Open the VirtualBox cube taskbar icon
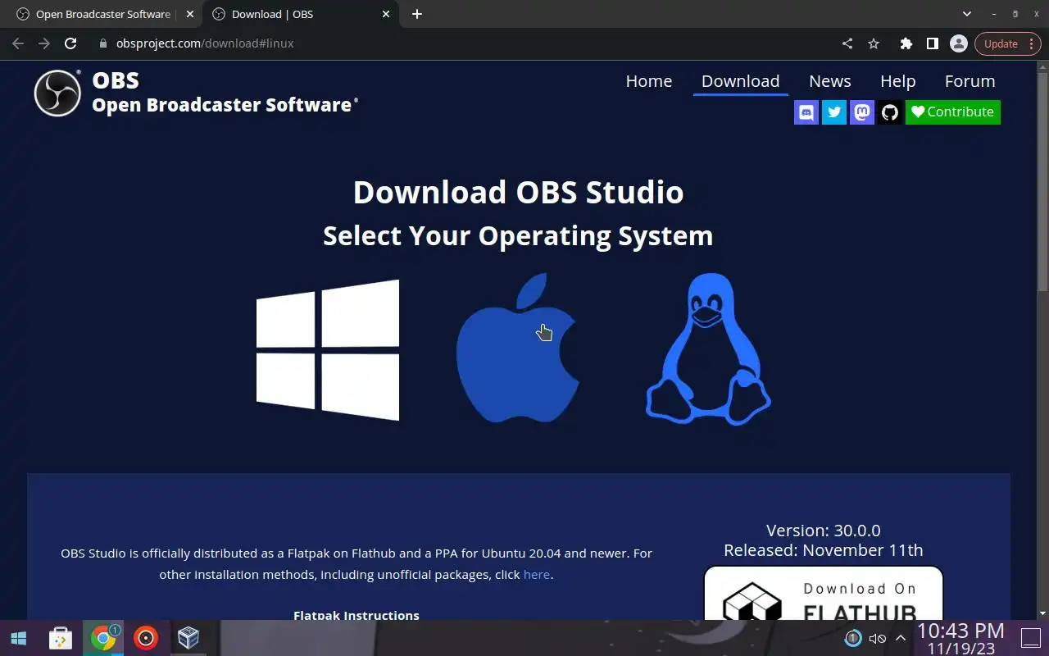 tap(188, 638)
